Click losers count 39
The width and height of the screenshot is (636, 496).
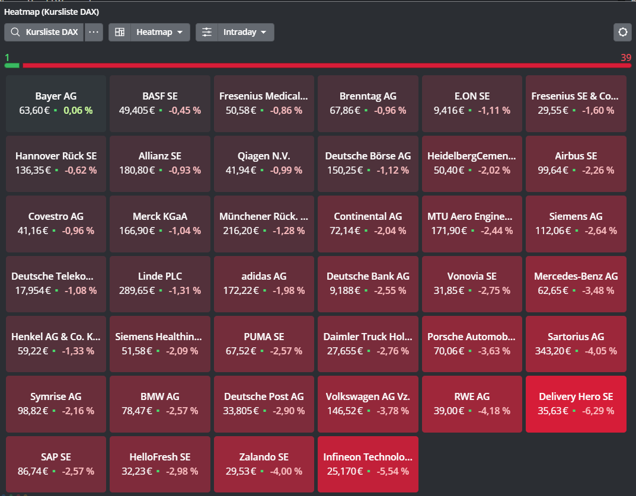click(x=626, y=57)
